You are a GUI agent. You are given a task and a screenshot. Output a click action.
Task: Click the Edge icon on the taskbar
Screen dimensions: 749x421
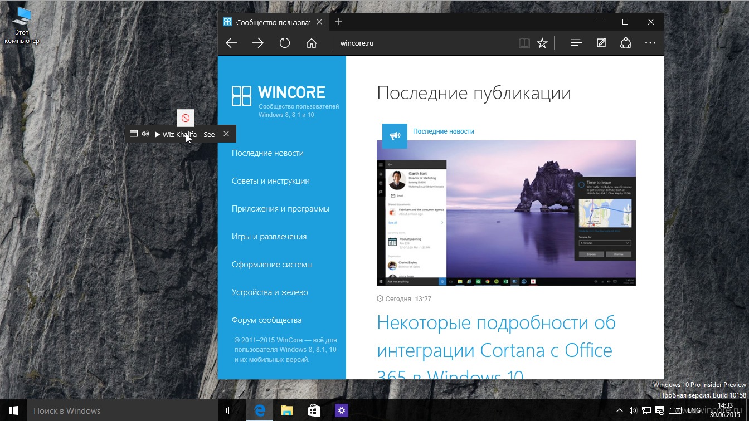click(x=260, y=410)
